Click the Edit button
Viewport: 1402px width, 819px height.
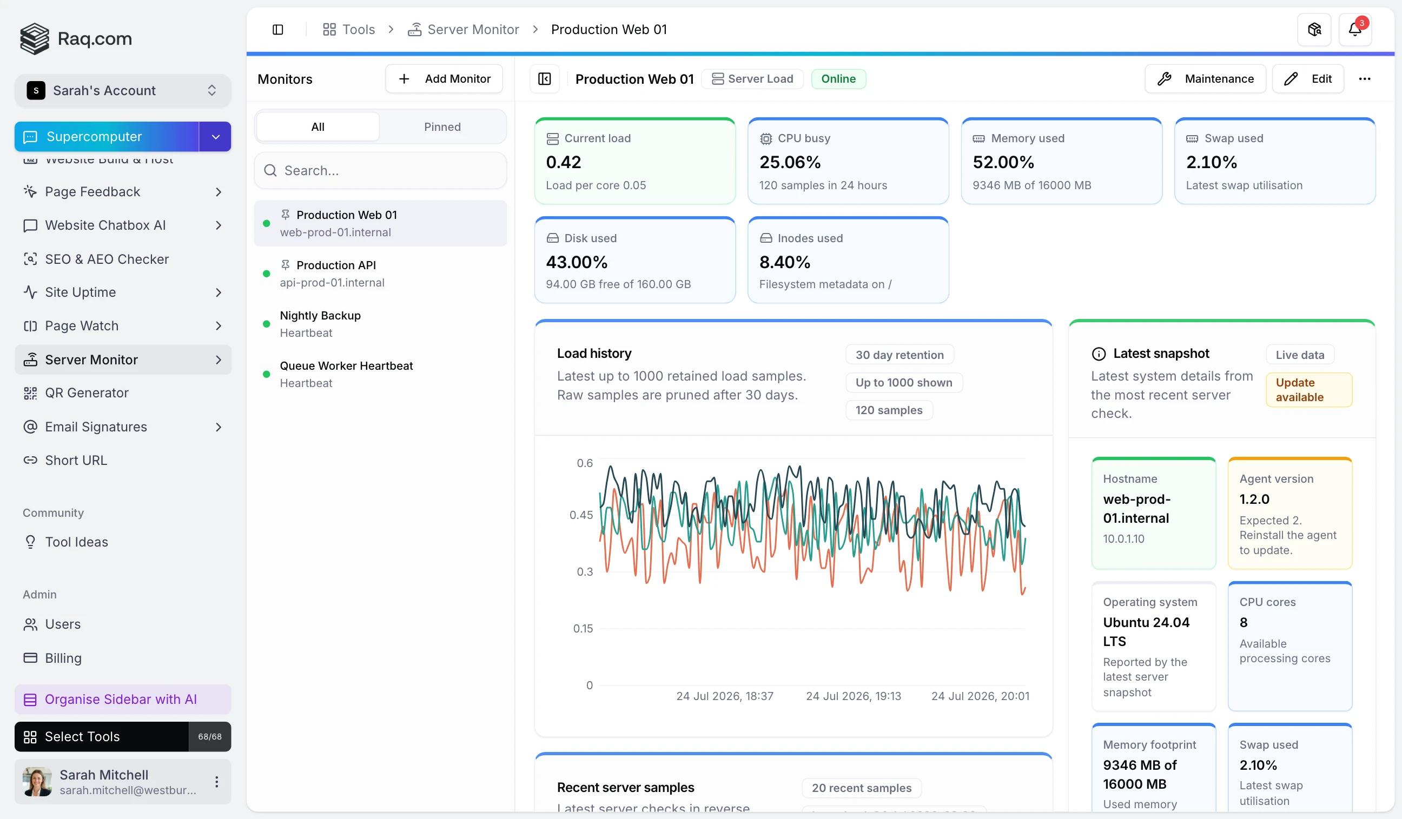click(1308, 79)
